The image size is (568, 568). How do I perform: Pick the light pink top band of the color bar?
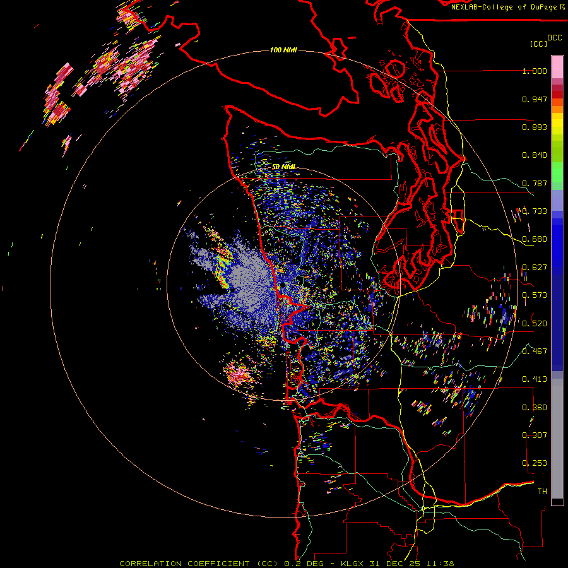pyautogui.click(x=557, y=67)
